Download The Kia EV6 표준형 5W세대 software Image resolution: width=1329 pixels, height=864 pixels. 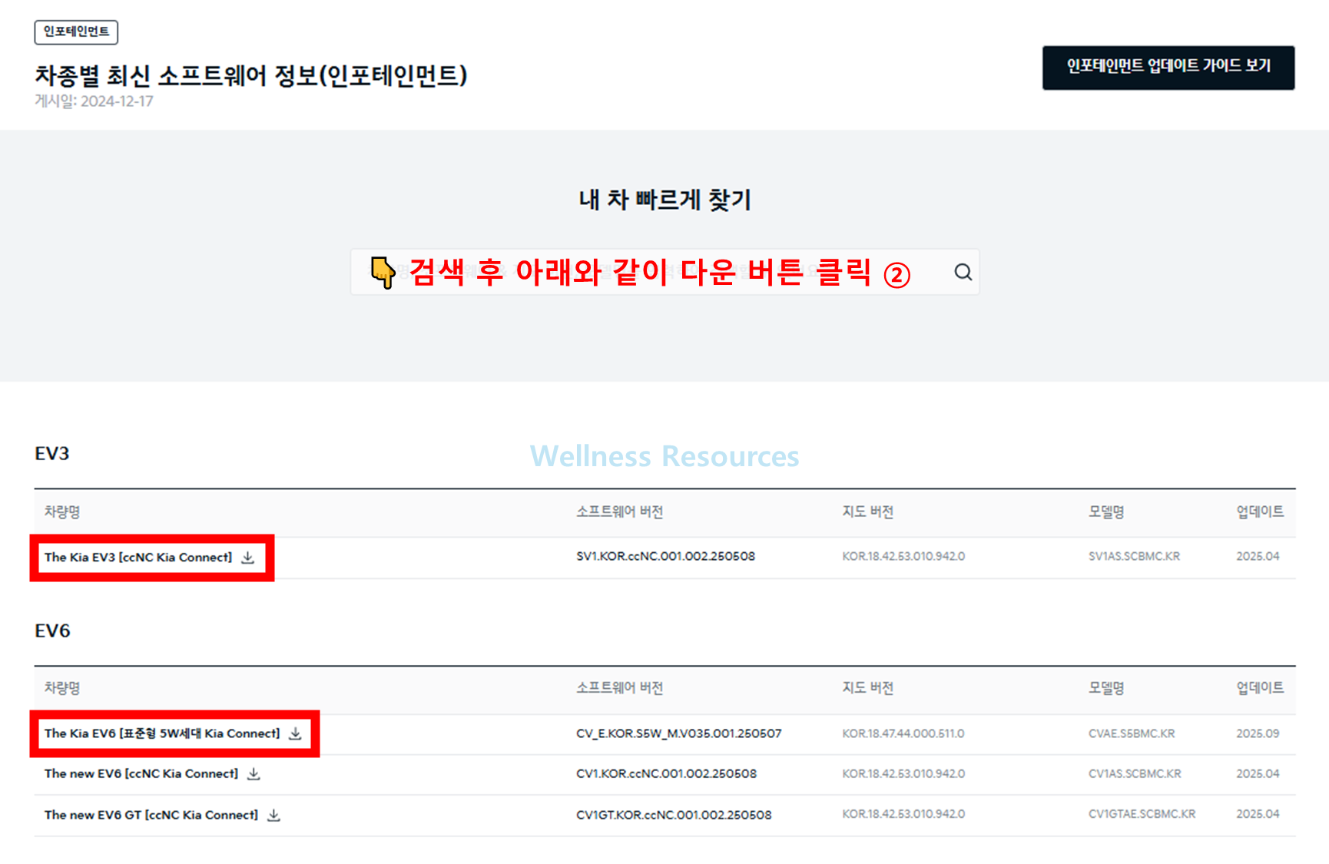point(295,734)
